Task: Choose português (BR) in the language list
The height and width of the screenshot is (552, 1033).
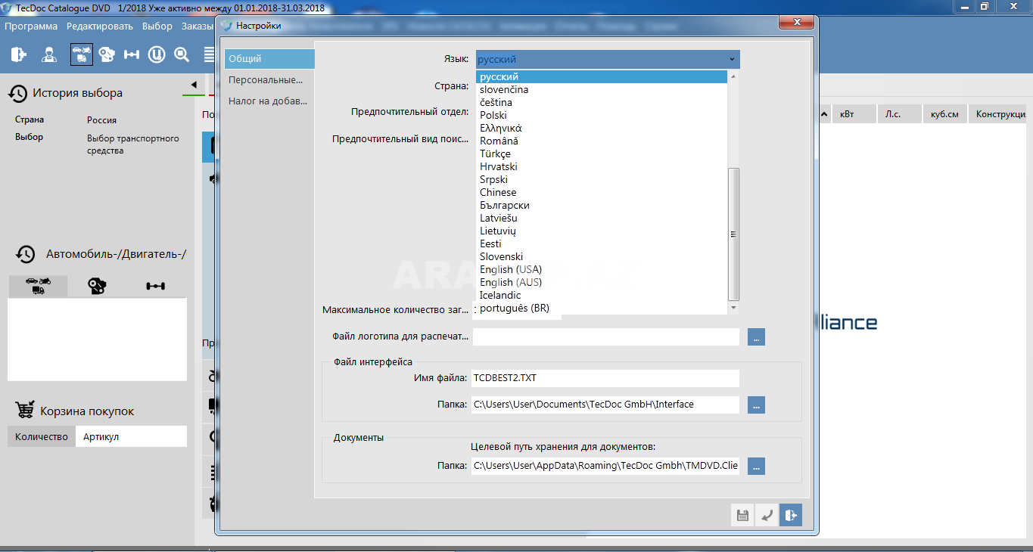Action: (602, 309)
